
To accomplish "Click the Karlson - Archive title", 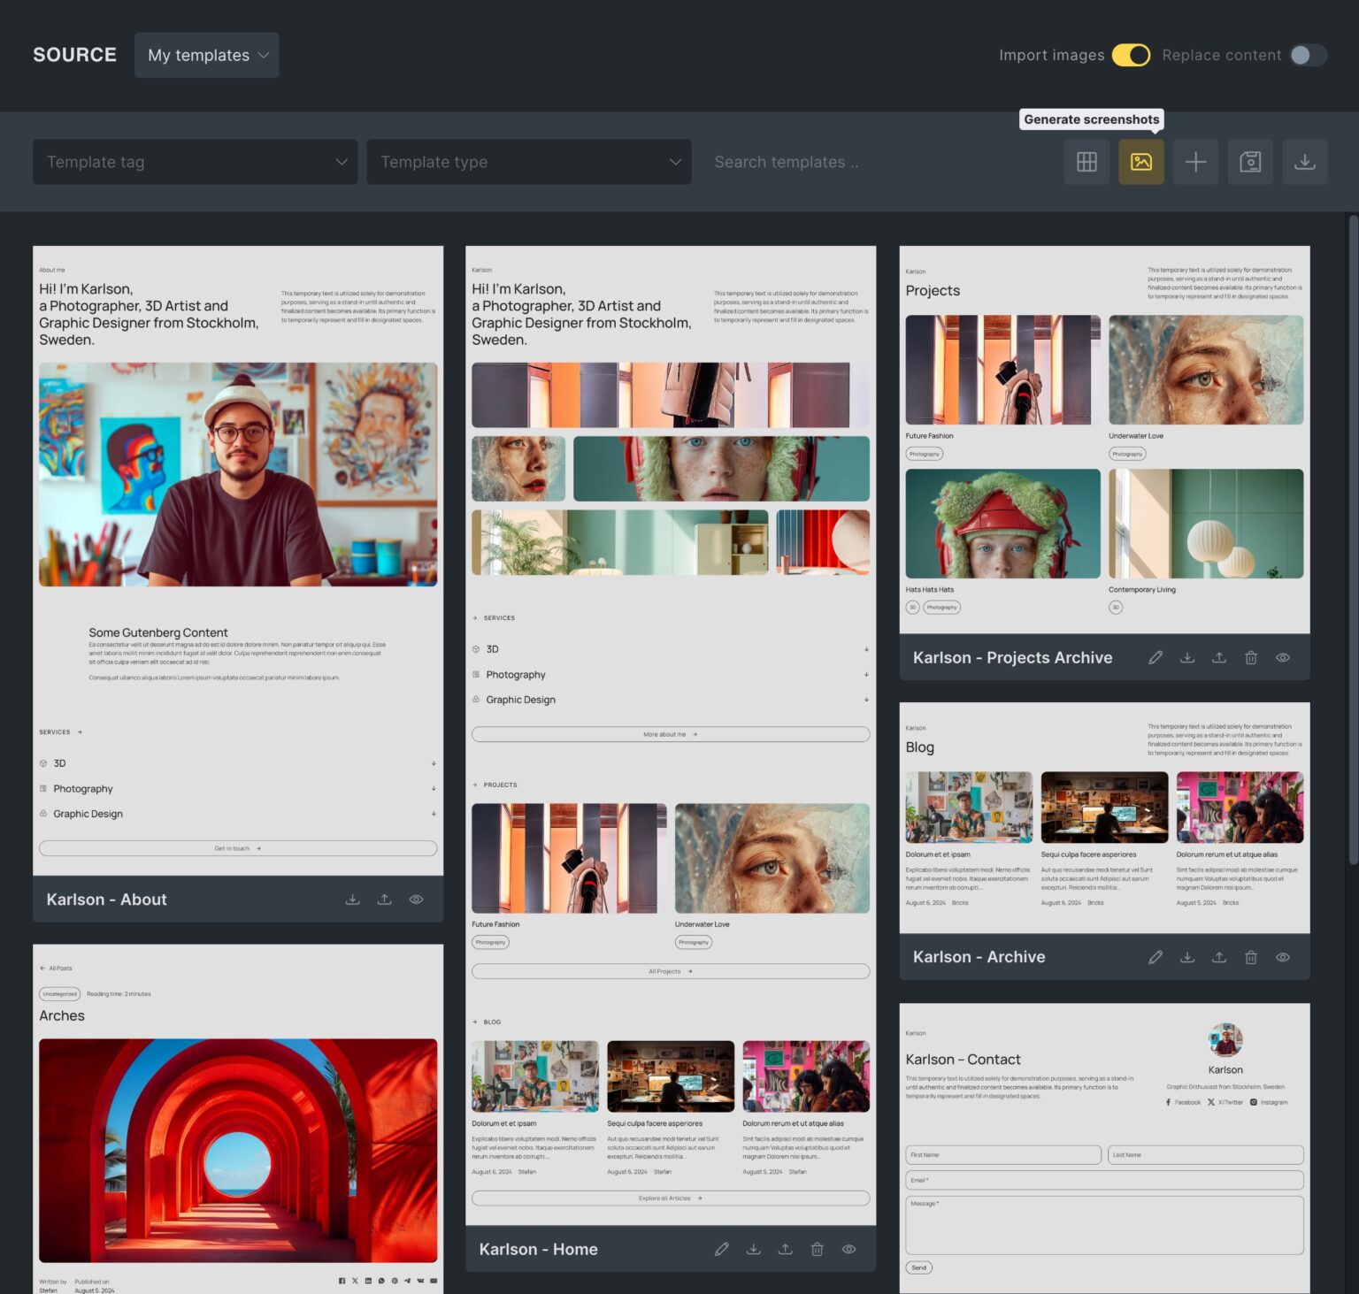I will [979, 957].
